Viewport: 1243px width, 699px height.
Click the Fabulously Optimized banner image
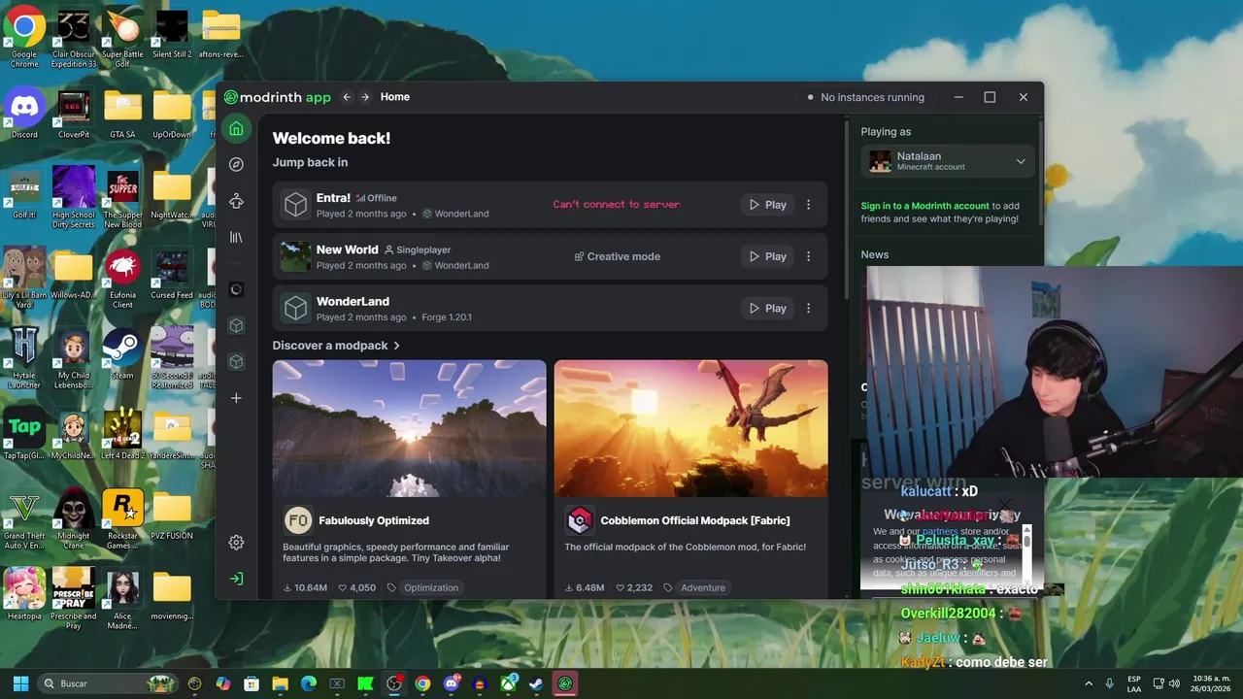409,428
